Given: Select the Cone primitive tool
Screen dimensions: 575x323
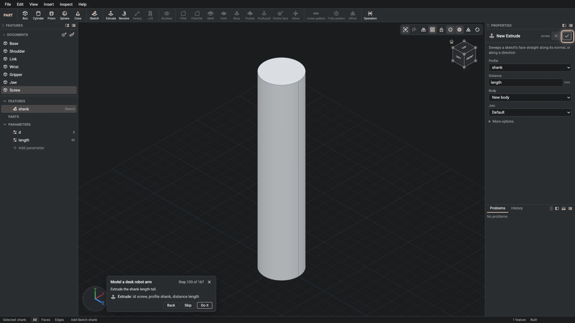Looking at the screenshot, I should 78,15.
